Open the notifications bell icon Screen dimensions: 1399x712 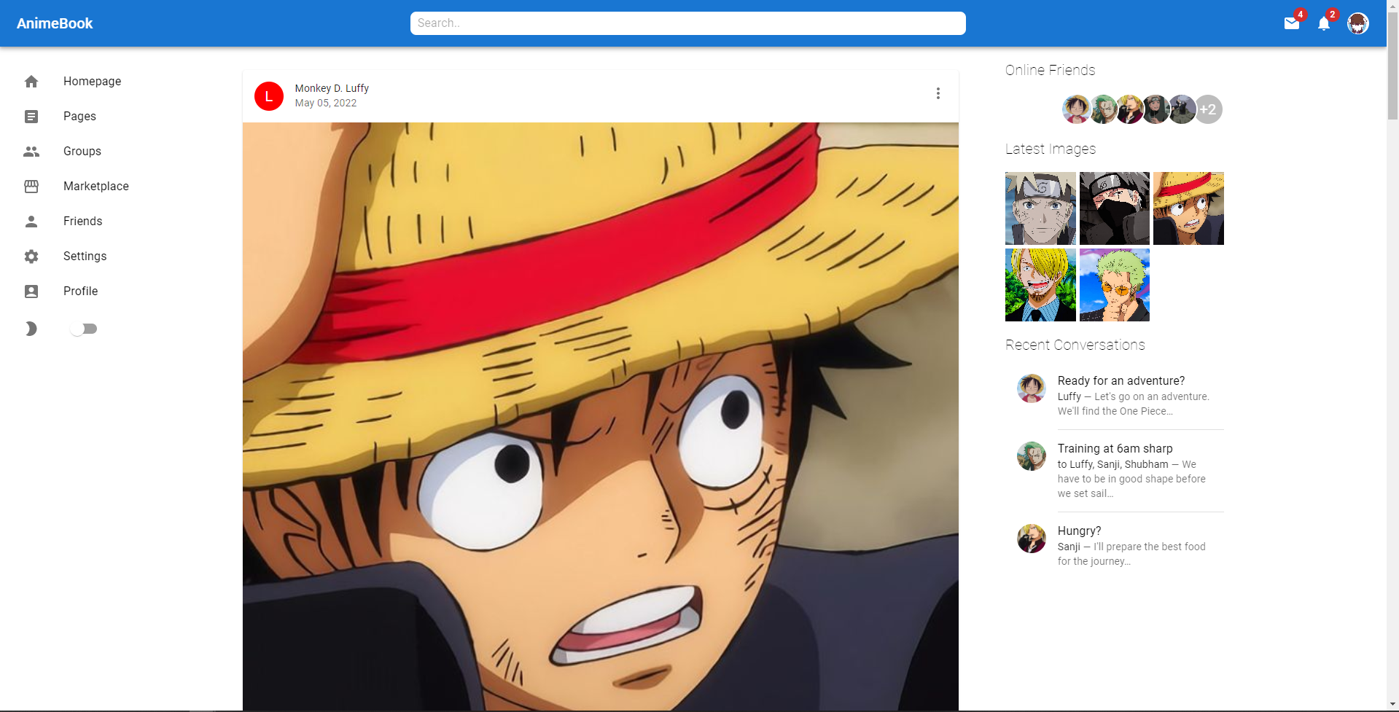1324,23
